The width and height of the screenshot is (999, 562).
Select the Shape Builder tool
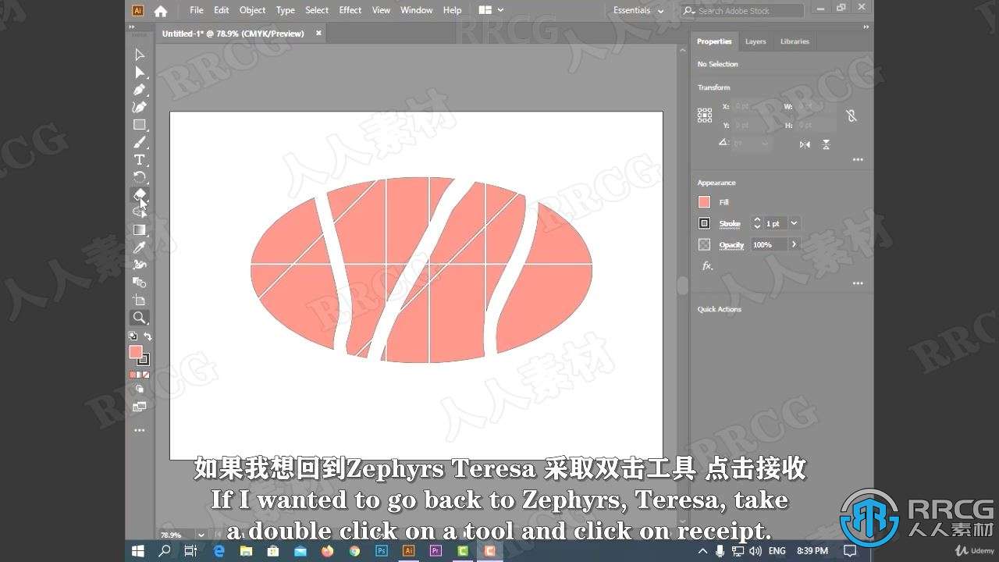(139, 212)
